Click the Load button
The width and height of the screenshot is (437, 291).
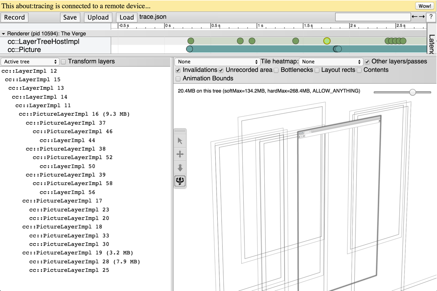[x=126, y=17]
